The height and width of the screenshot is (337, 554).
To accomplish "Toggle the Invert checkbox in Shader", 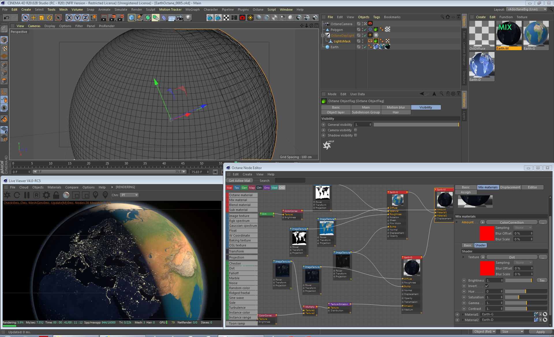I will pyautogui.click(x=487, y=286).
